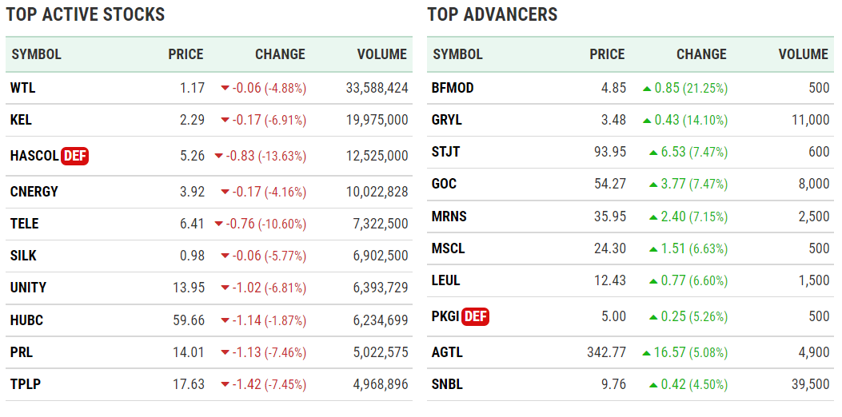Click the DEF badge next to HASCOL
Image resolution: width=842 pixels, height=417 pixels.
(74, 156)
